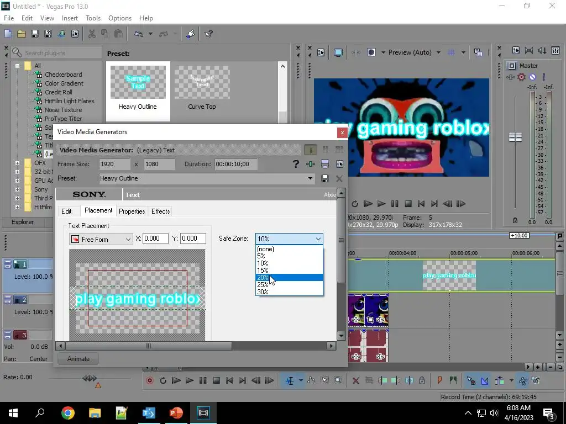Click the X position input field
Screen dimensions: 566x424
(x=155, y=239)
